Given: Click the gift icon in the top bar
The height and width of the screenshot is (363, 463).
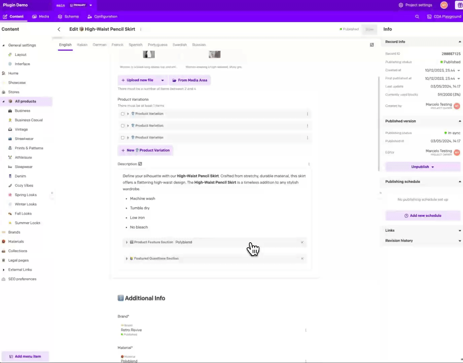Looking at the screenshot, I should point(460,5).
